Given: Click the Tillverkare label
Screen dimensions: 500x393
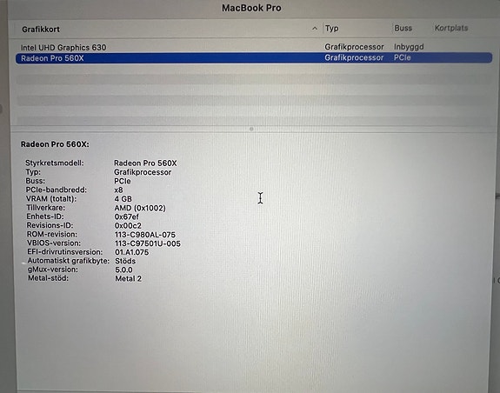Looking at the screenshot, I should tap(45, 208).
